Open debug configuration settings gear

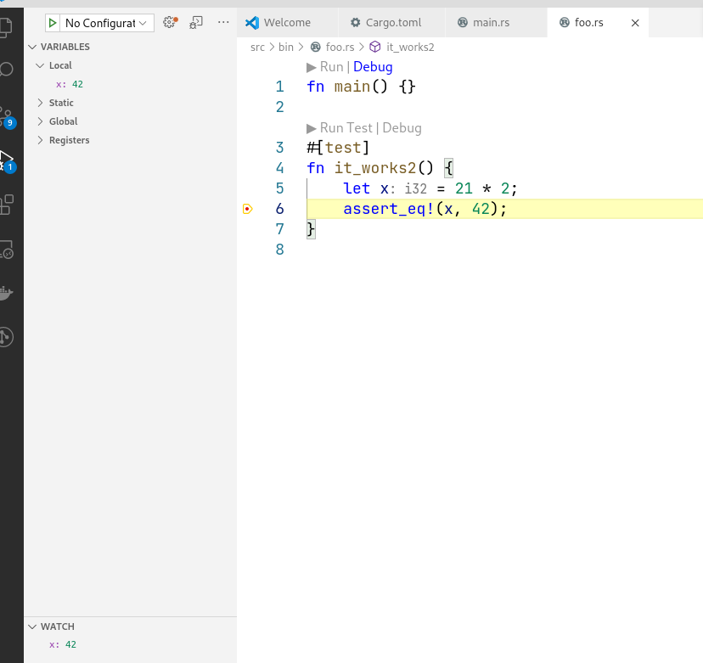pos(169,23)
